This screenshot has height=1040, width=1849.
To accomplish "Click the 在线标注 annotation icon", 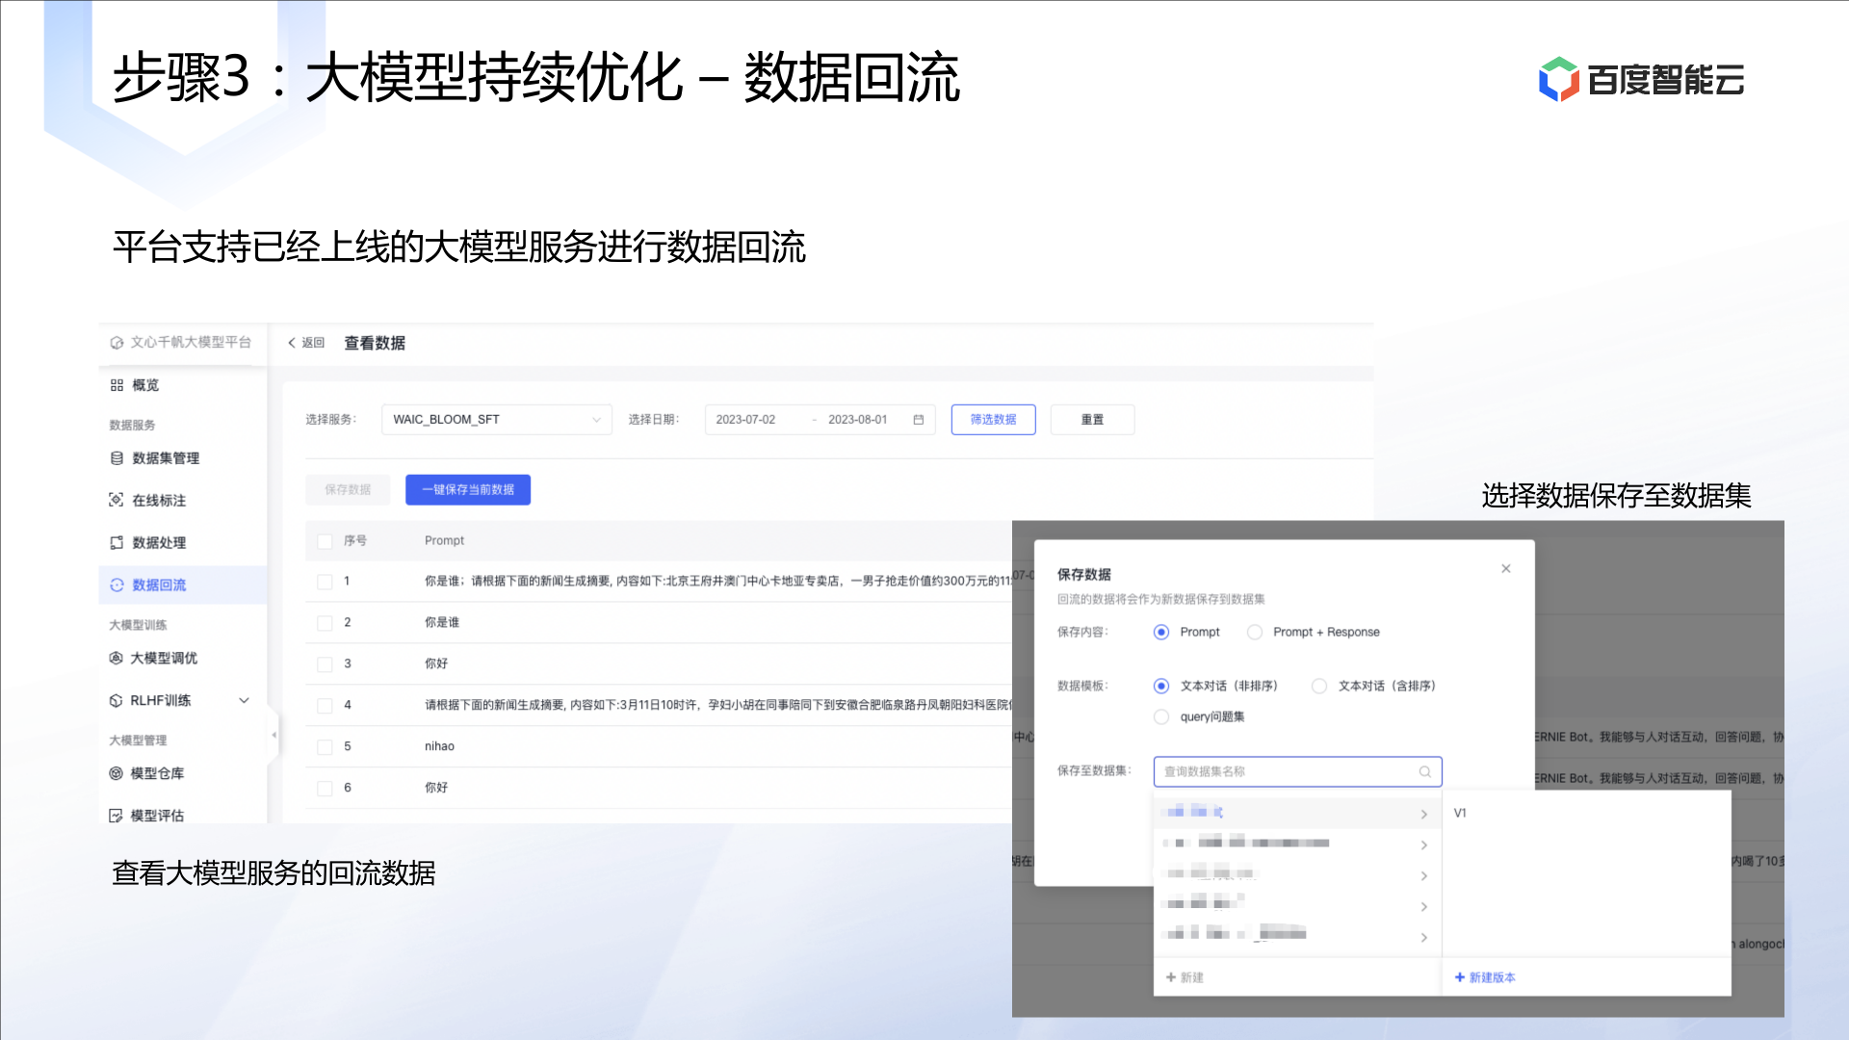I will (117, 500).
